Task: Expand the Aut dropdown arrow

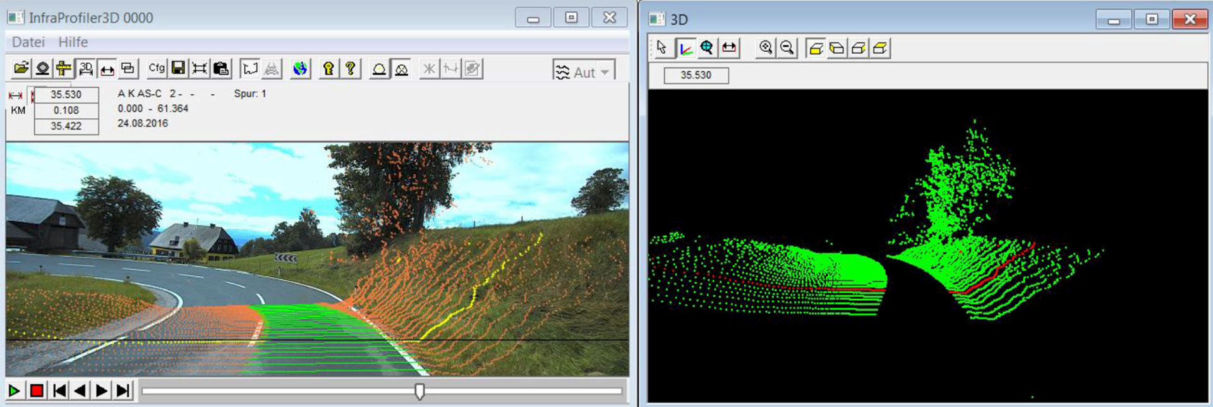Action: pos(605,72)
